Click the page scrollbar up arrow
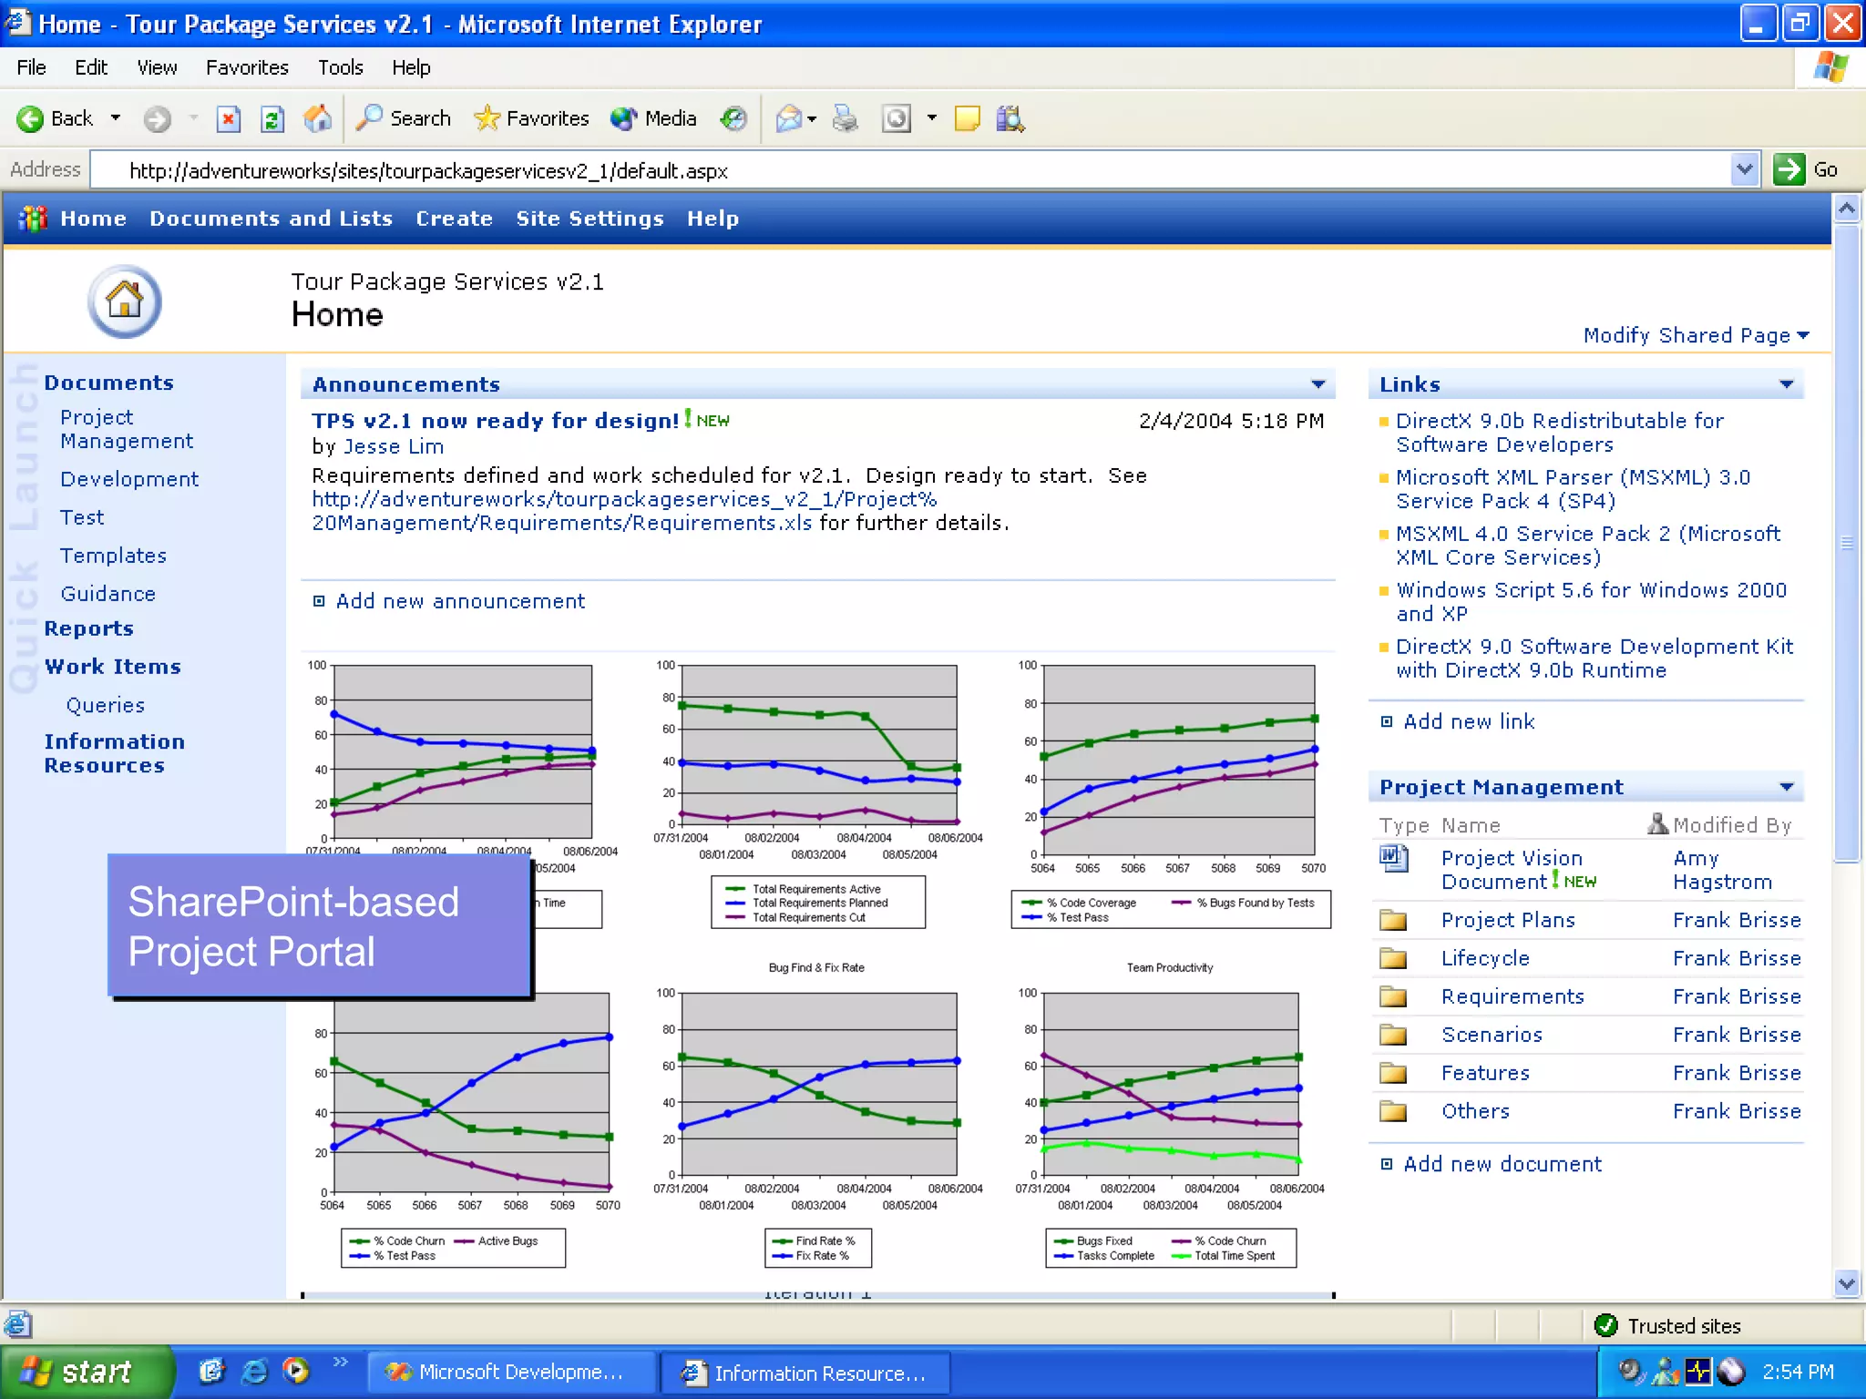This screenshot has width=1866, height=1399. tap(1847, 209)
